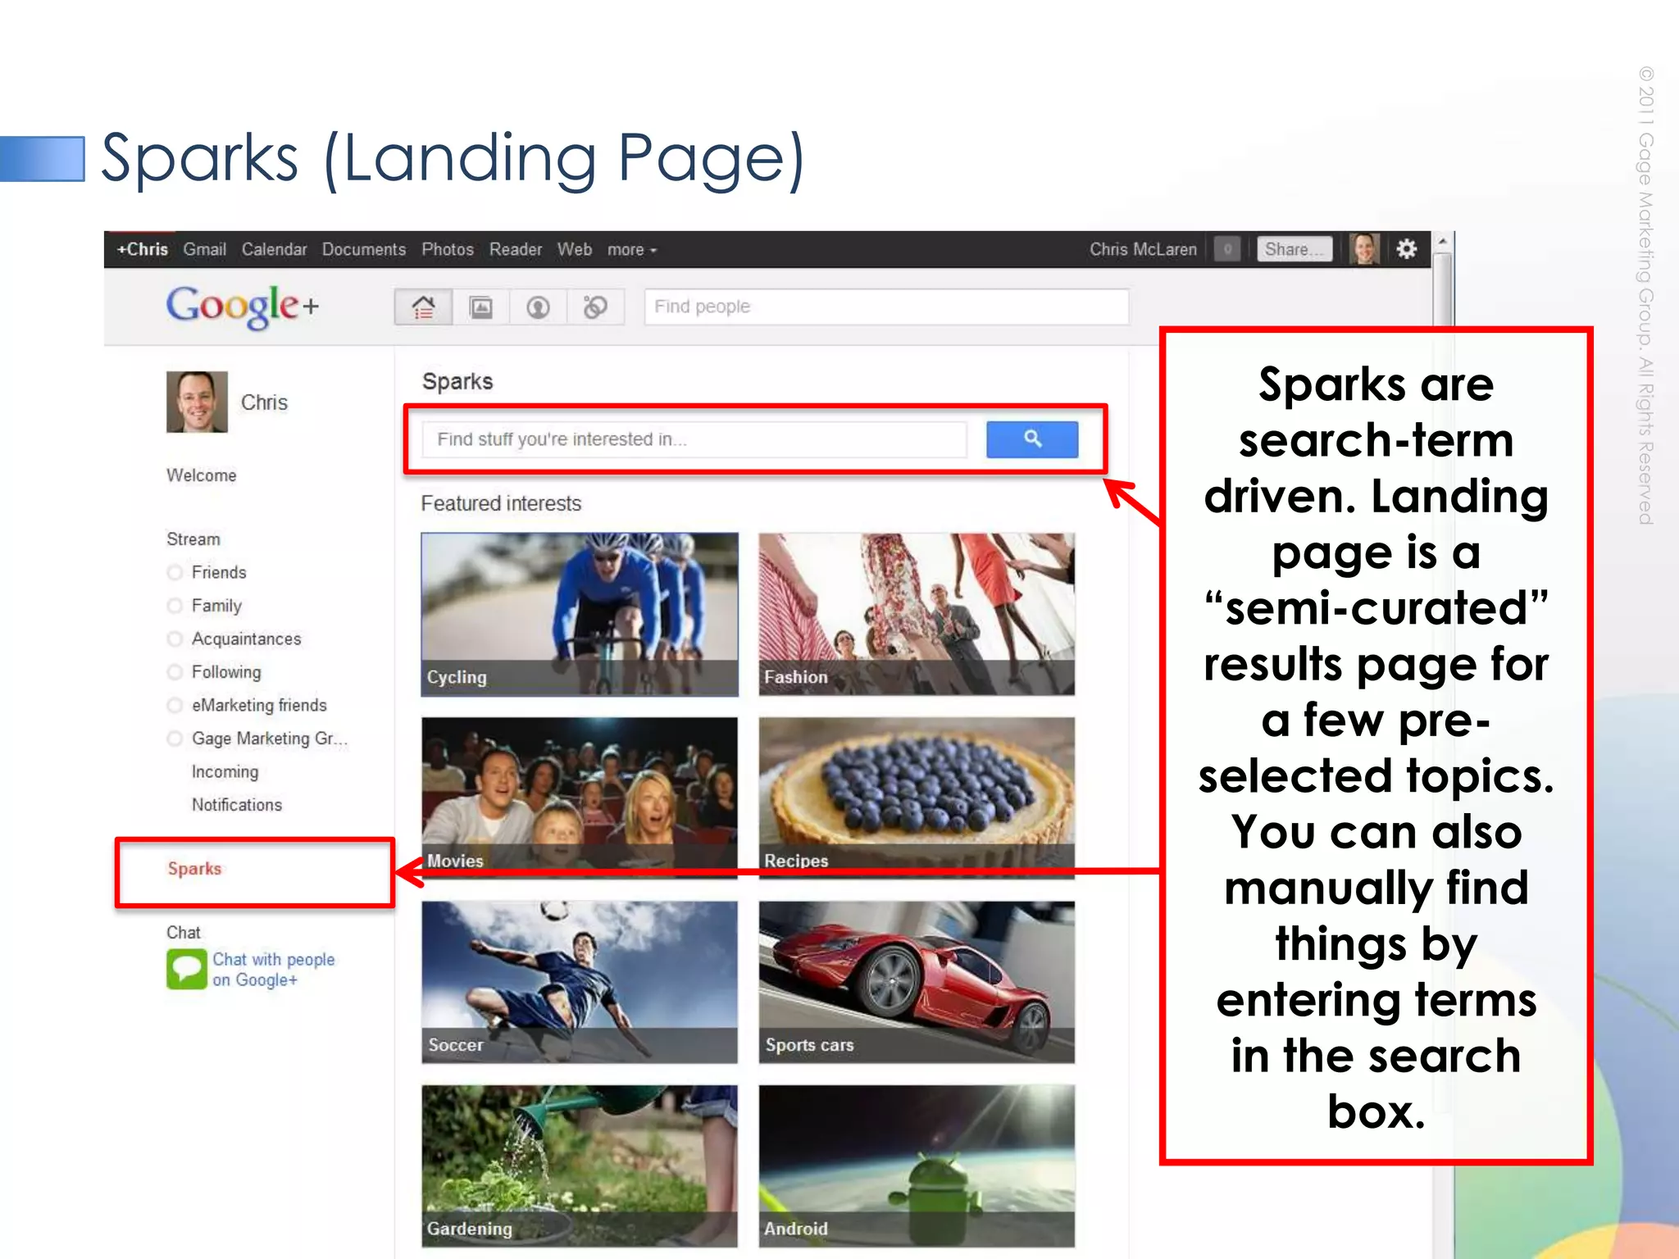Select the Family circle radio
The width and height of the screenshot is (1679, 1259).
click(x=175, y=606)
